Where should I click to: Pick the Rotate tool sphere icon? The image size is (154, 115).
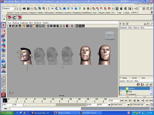click(x=3, y=45)
